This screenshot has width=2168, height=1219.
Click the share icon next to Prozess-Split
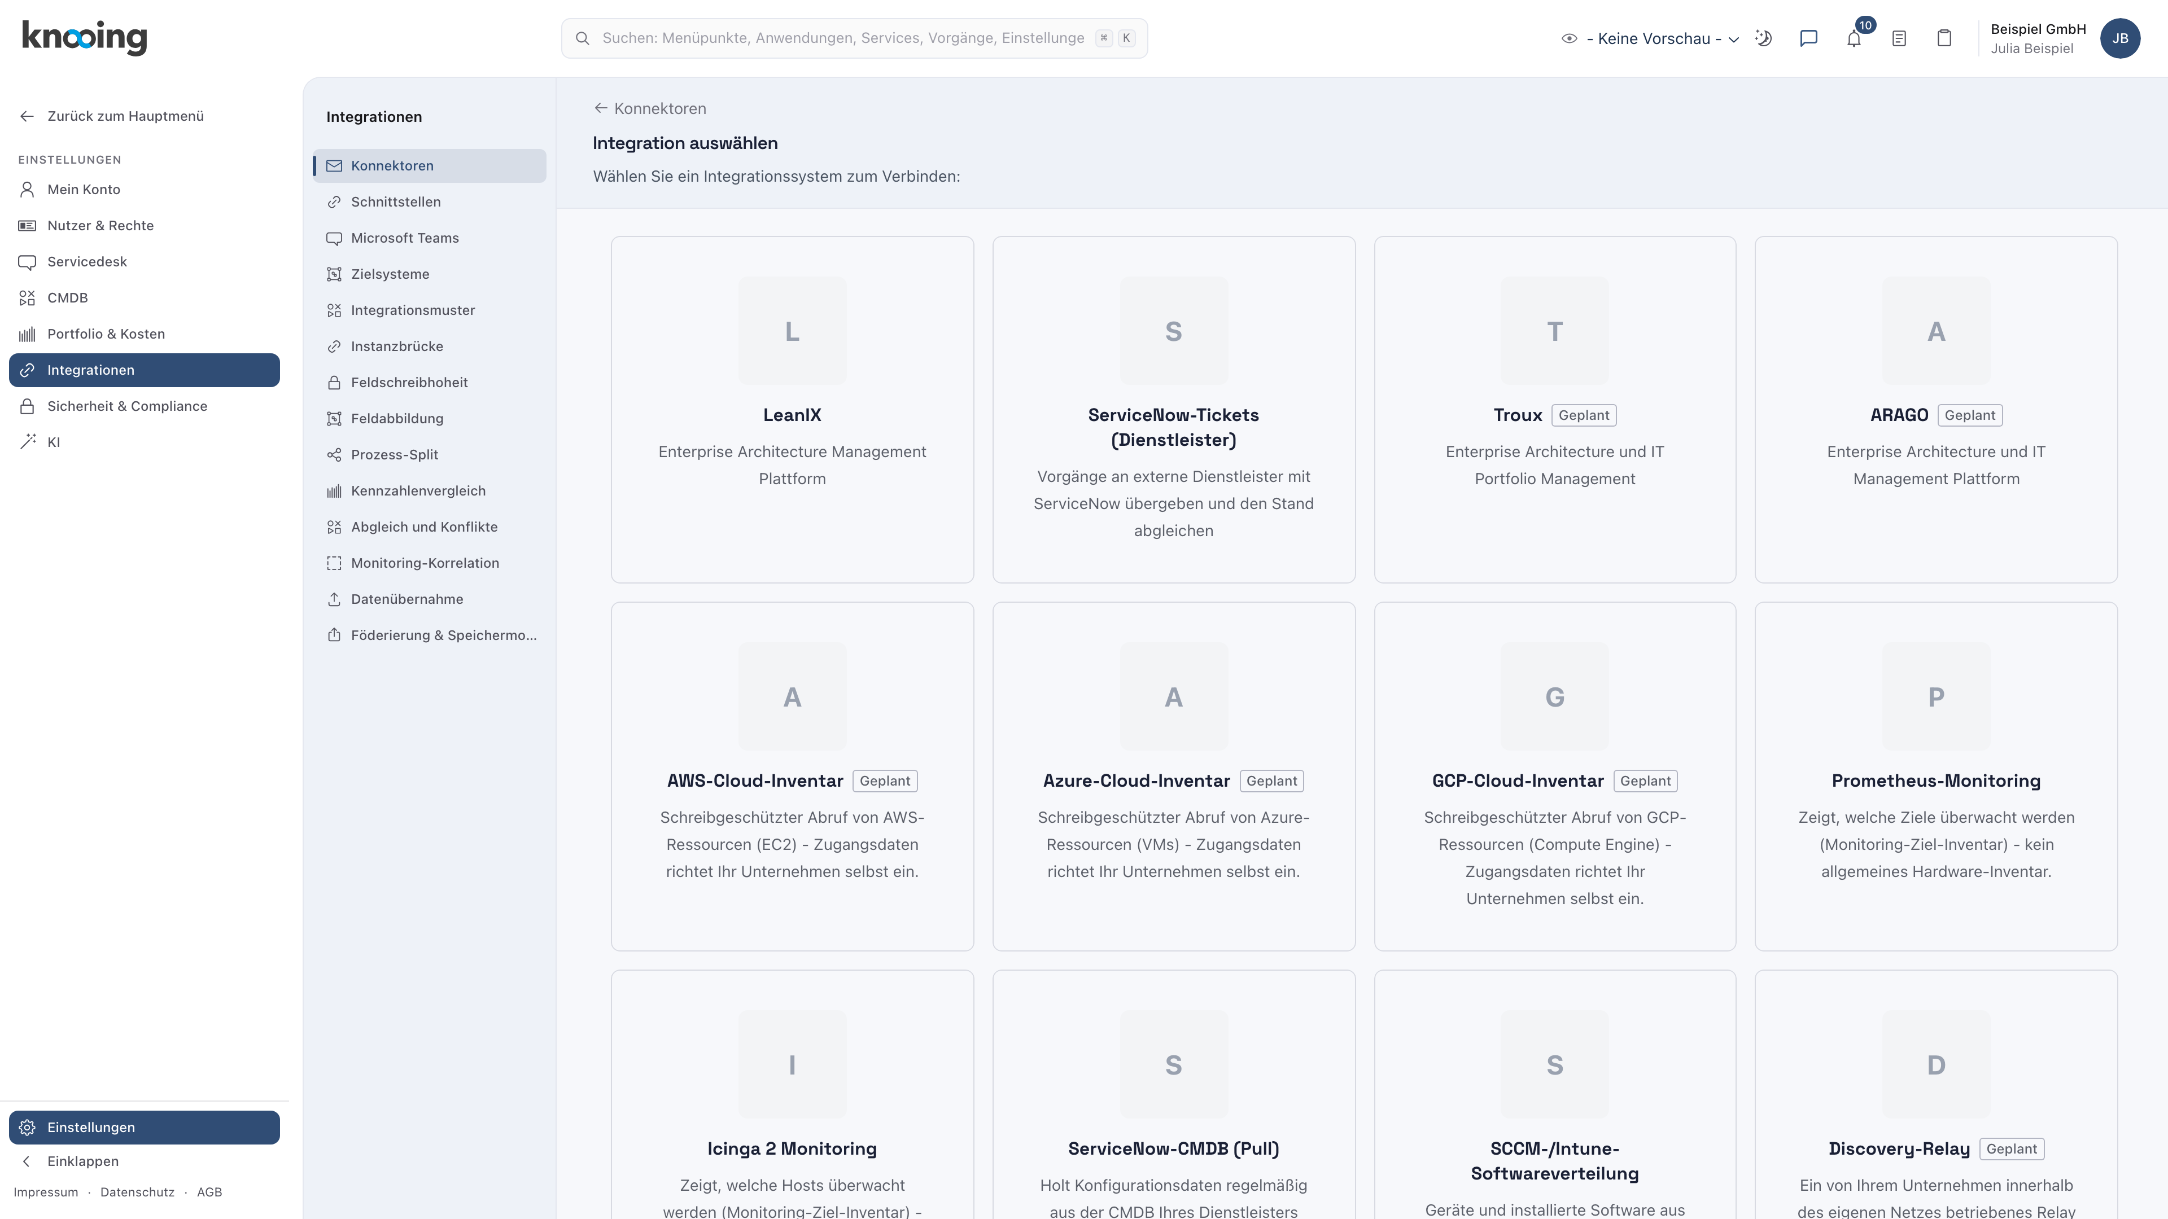[x=334, y=455]
